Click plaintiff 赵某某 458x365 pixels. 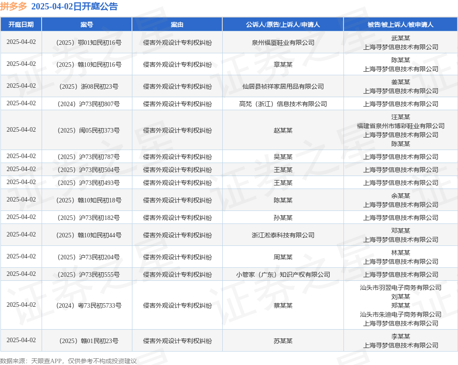pos(283,130)
